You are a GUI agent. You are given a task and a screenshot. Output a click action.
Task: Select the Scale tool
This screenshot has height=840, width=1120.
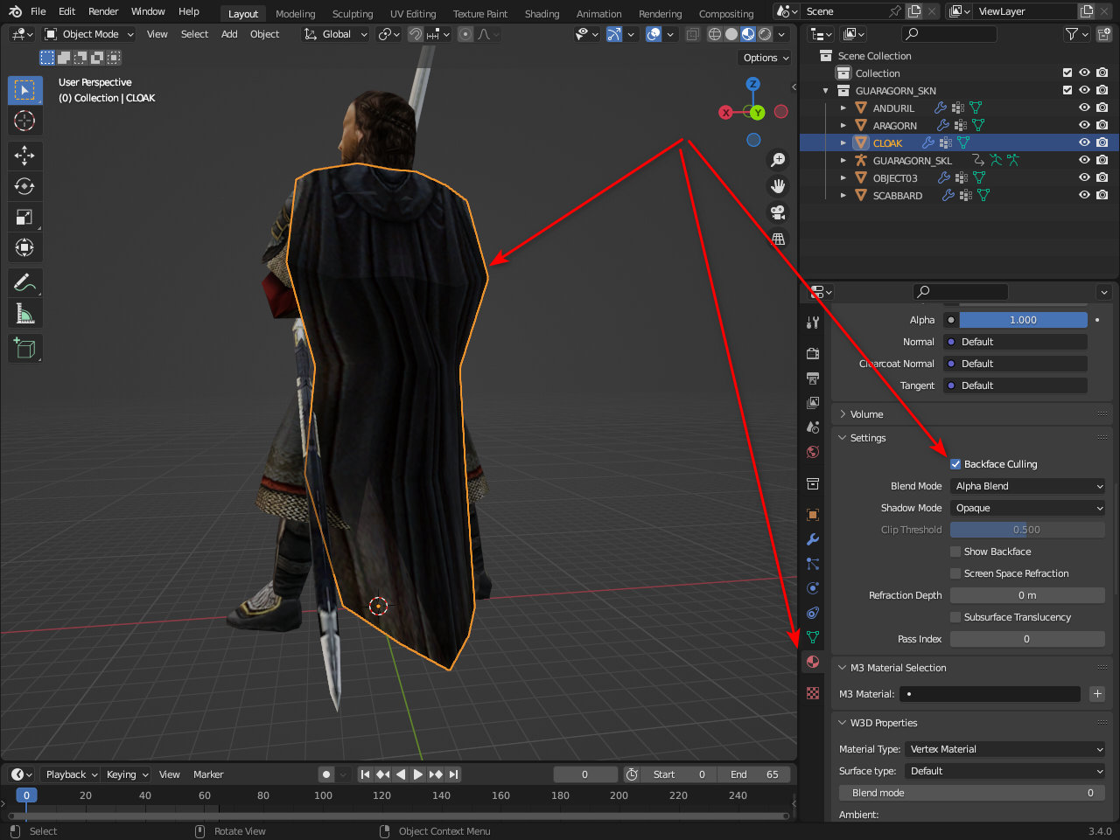pos(24,217)
